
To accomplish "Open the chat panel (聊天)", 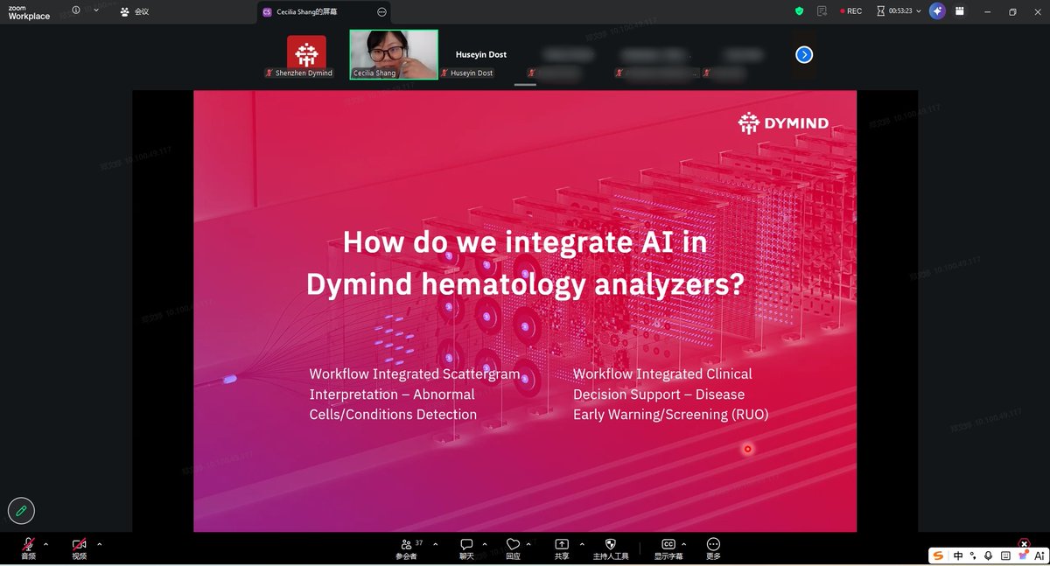I will point(466,549).
